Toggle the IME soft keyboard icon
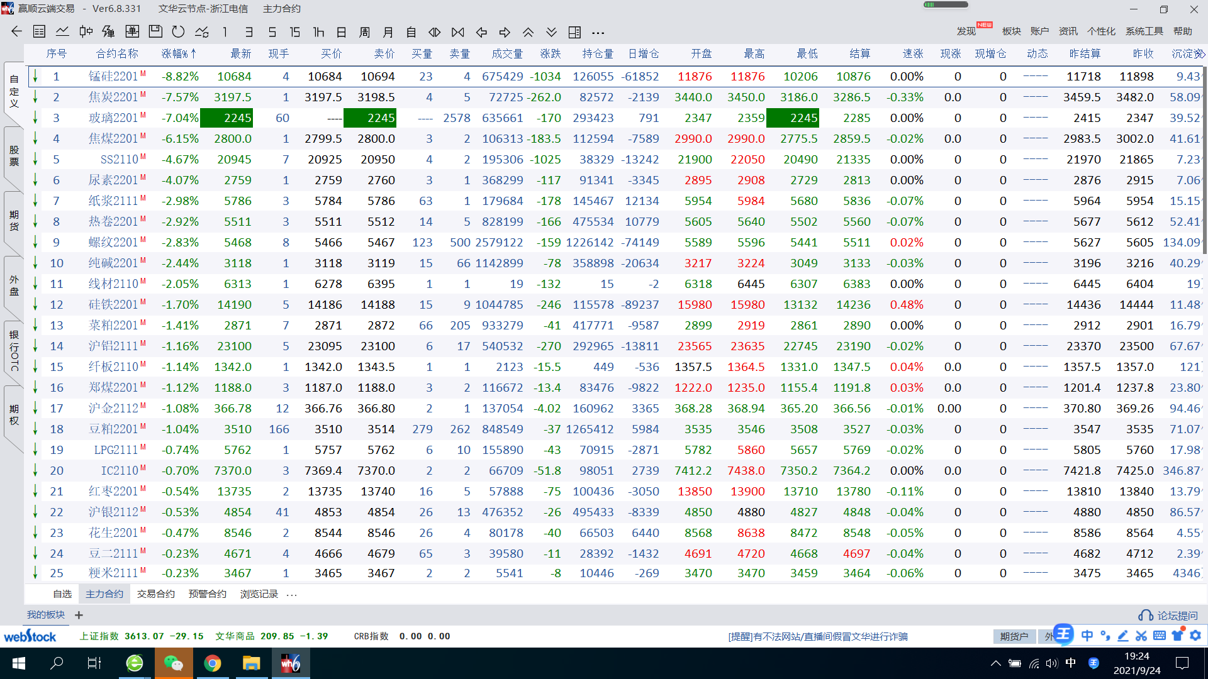The width and height of the screenshot is (1208, 679). point(1160,636)
